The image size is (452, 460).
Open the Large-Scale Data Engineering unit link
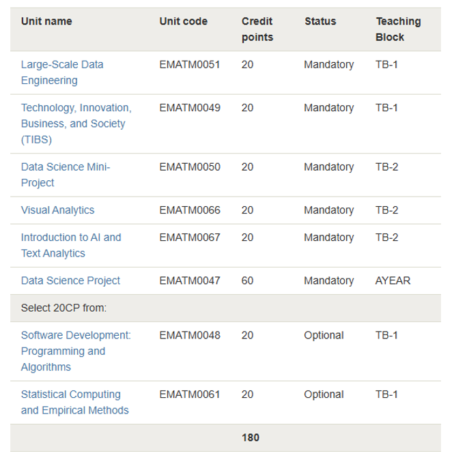tap(62, 72)
